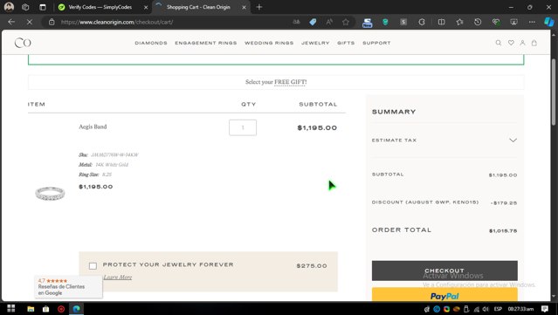Screen dimensions: 558x315
Task: Click the Aegis Band ring thumbnail
Action: 50,194
